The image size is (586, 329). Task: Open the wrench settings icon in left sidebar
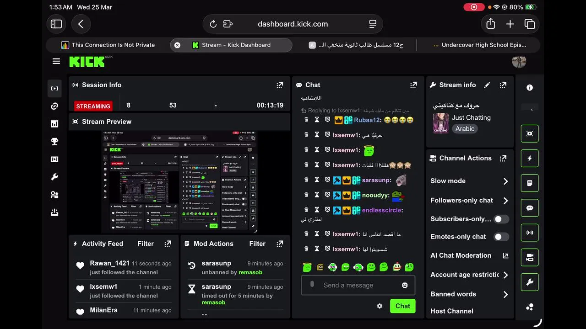[54, 177]
